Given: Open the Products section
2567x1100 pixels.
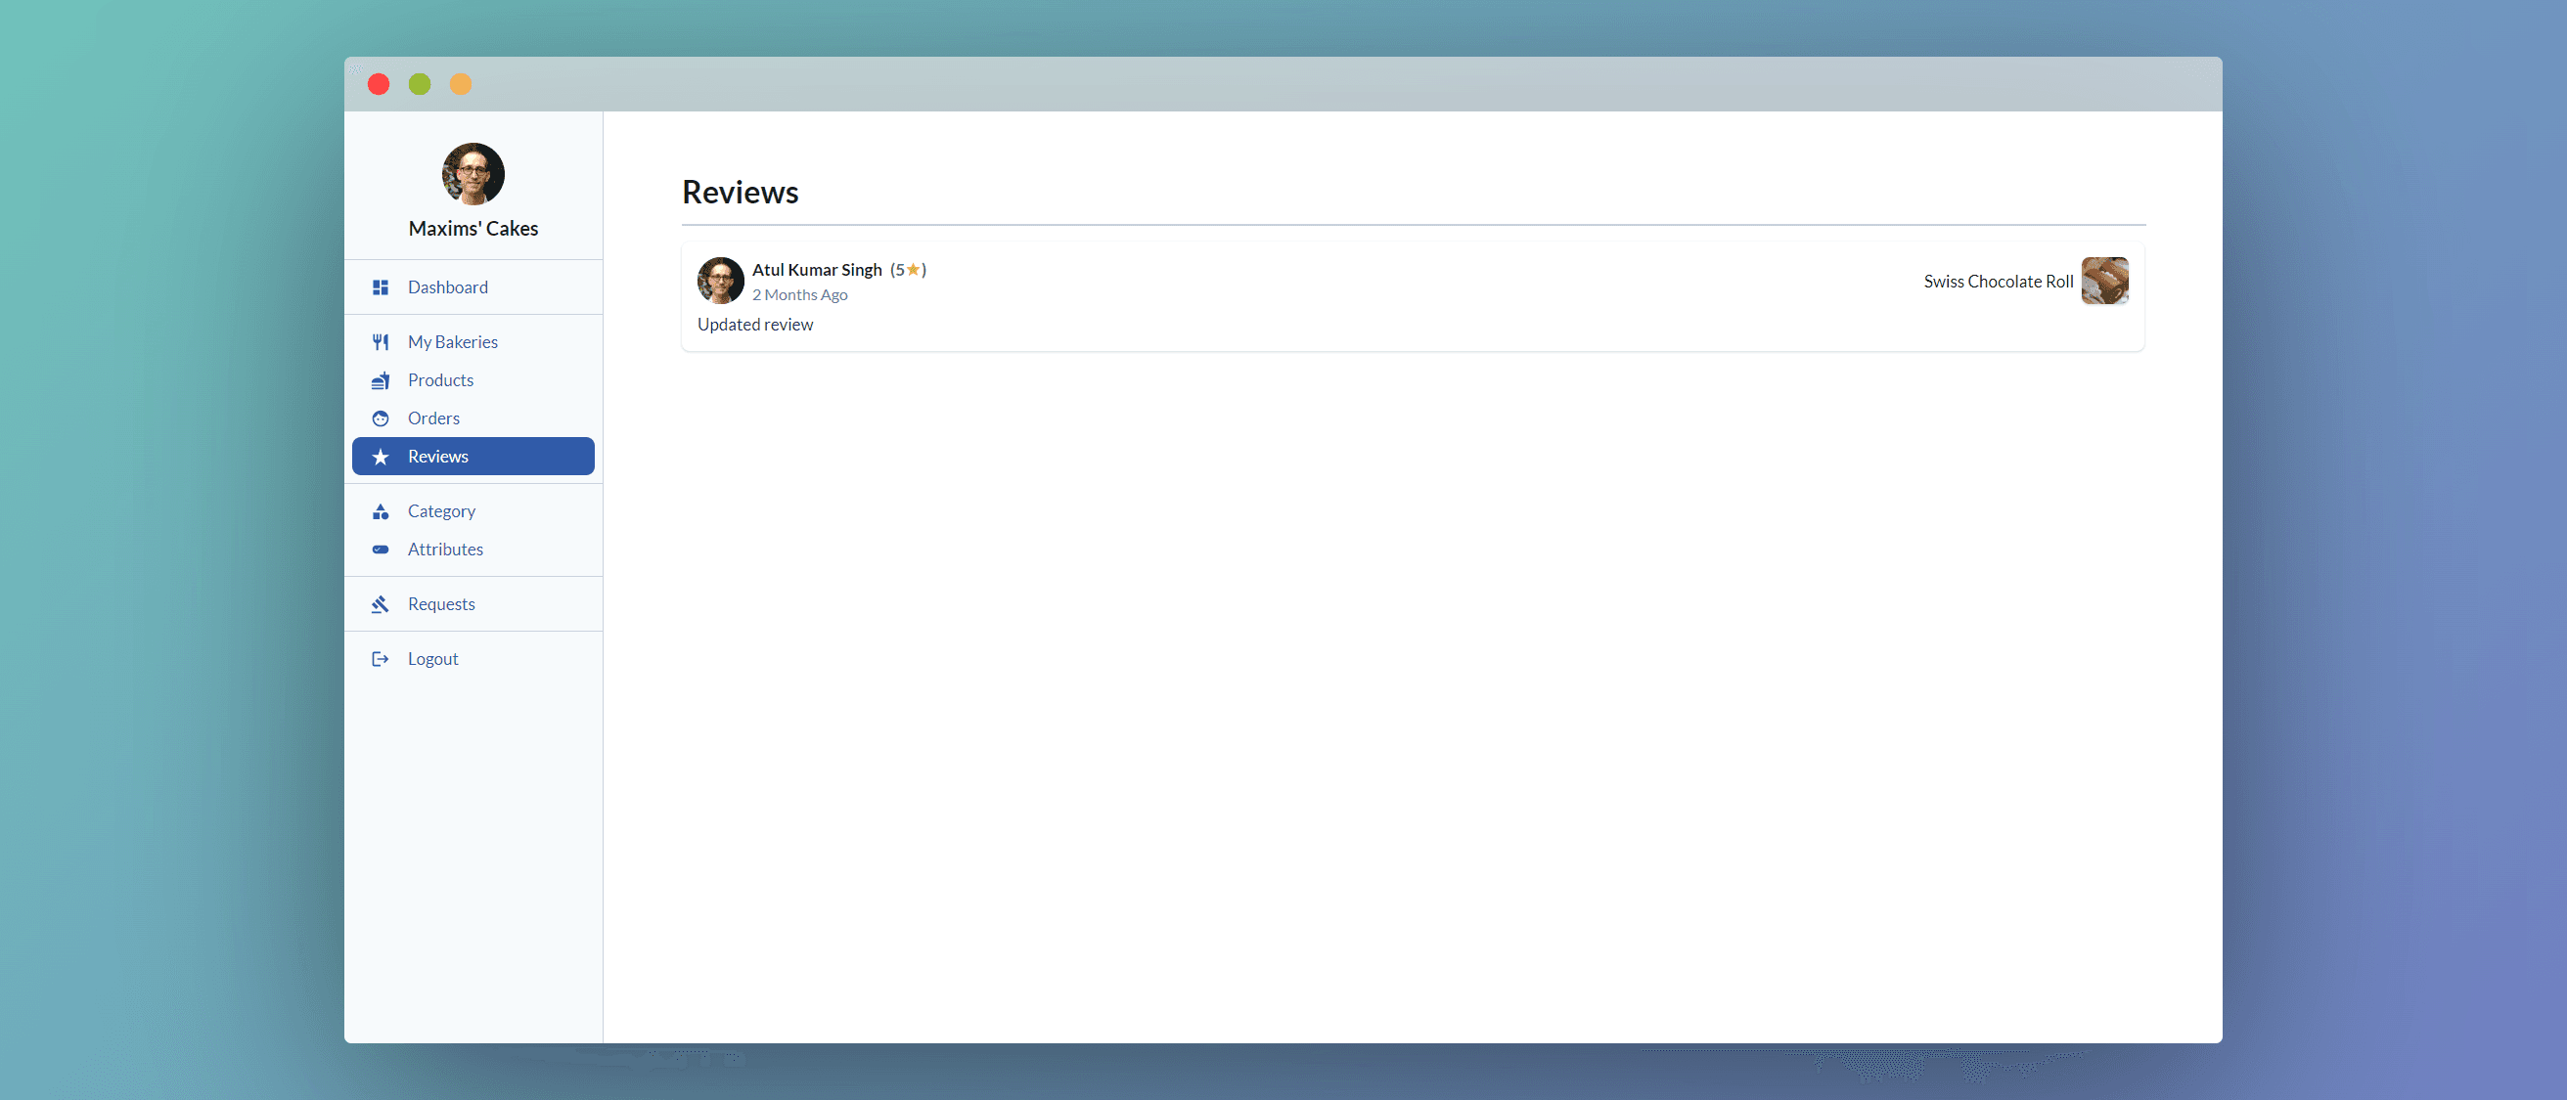Looking at the screenshot, I should [x=440, y=380].
